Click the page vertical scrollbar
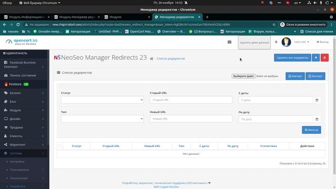The image size is (336, 189). [334, 106]
